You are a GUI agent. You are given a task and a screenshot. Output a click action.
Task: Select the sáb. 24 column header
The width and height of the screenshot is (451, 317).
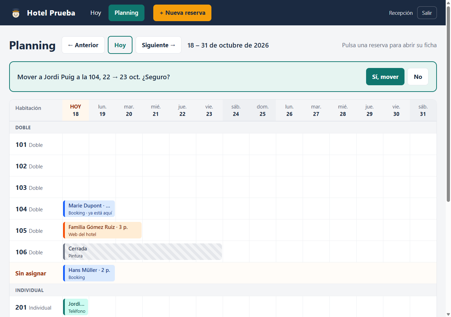(x=236, y=110)
